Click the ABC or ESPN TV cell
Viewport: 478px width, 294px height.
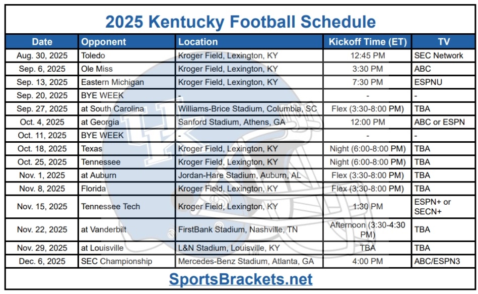click(x=443, y=122)
